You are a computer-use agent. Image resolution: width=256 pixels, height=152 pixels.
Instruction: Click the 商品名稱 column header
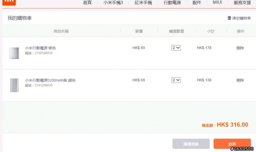point(61,31)
